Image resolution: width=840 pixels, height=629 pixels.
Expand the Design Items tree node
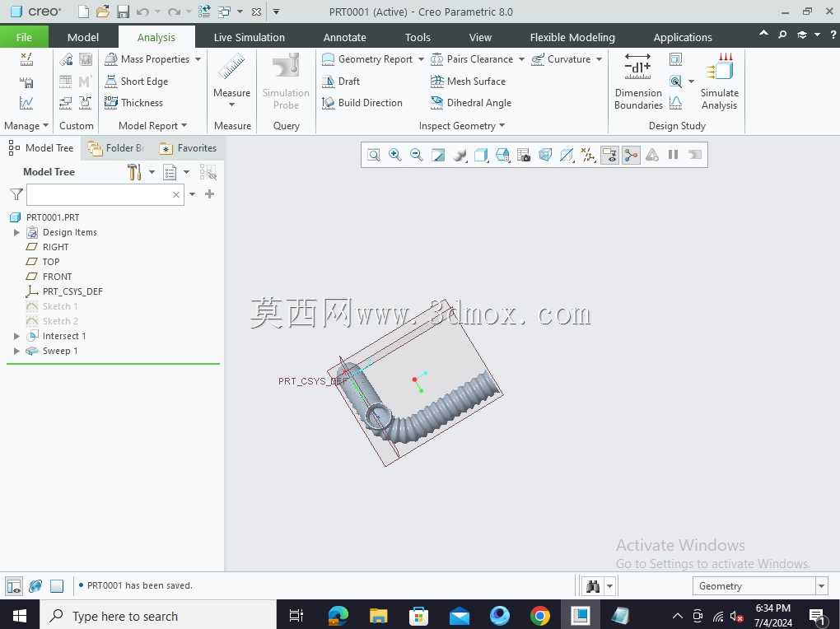16,232
